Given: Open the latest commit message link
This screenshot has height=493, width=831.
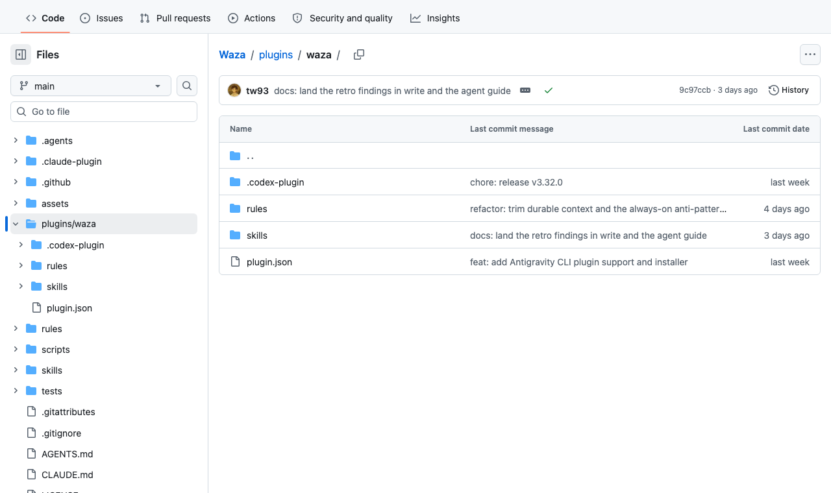Looking at the screenshot, I should [392, 91].
